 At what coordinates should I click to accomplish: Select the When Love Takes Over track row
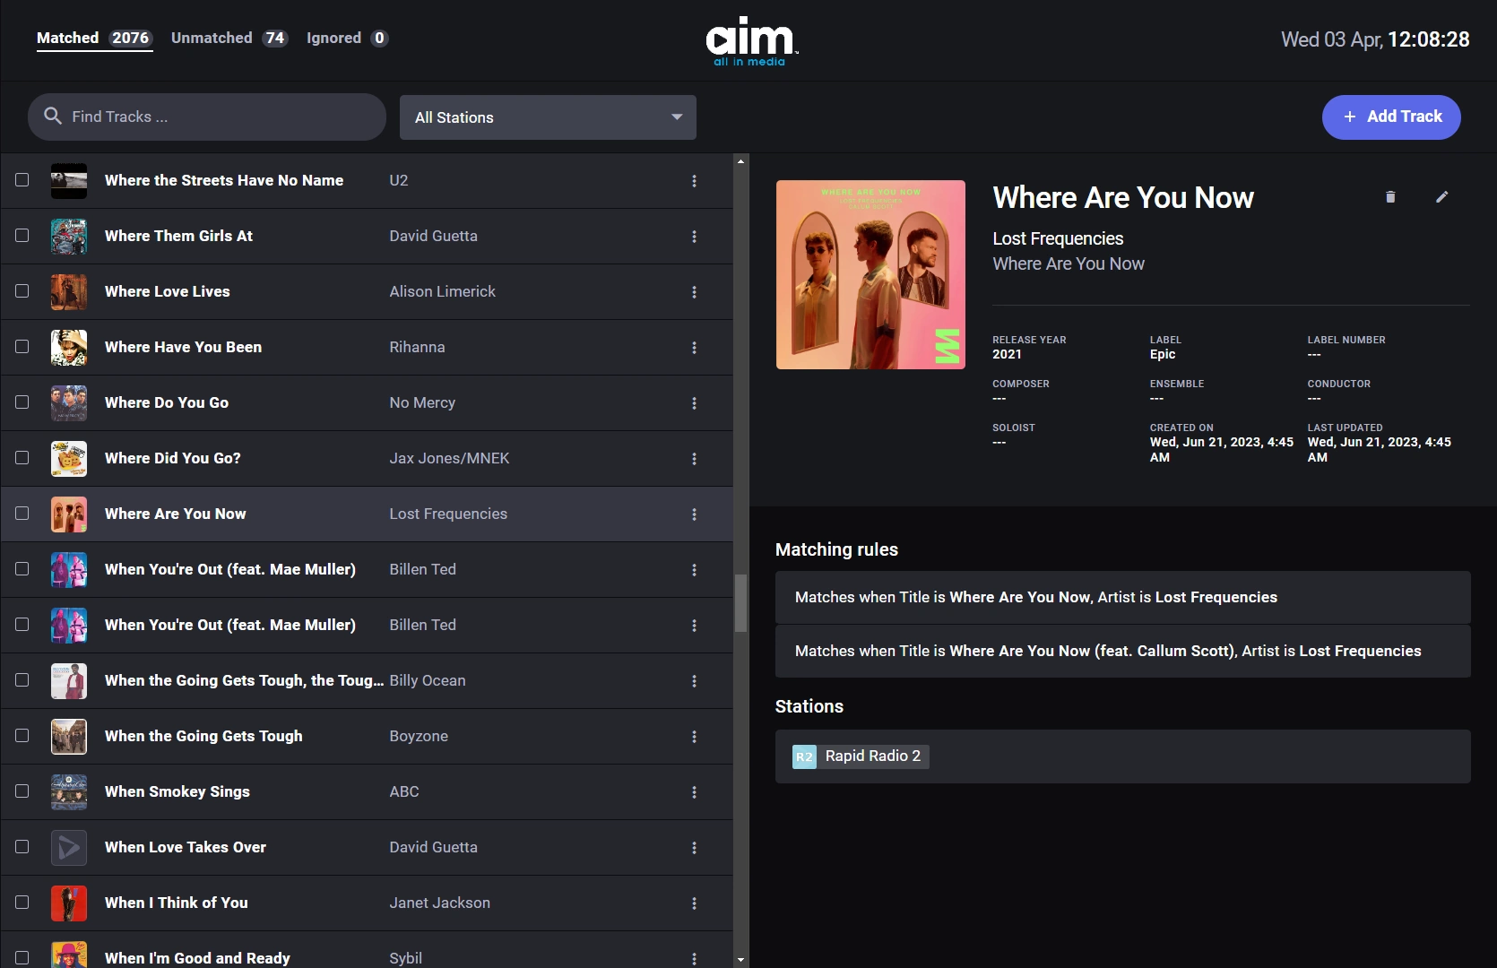[x=367, y=848]
